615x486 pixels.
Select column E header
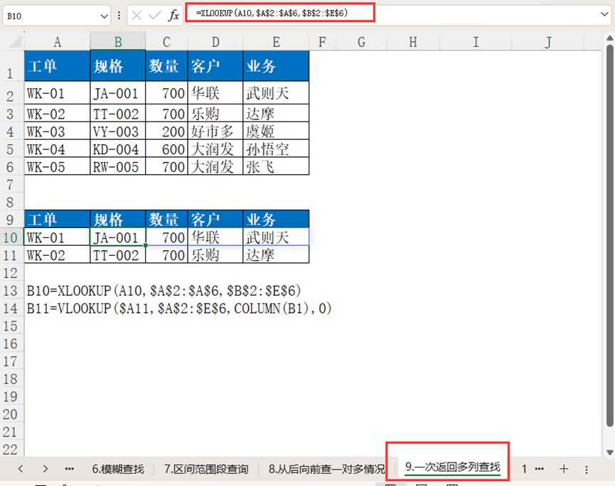tap(276, 41)
